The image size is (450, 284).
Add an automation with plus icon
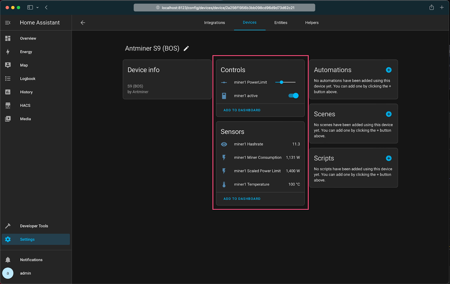[x=389, y=70]
